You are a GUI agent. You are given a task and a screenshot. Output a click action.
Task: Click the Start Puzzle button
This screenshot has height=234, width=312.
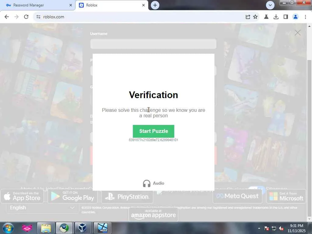tap(154, 131)
